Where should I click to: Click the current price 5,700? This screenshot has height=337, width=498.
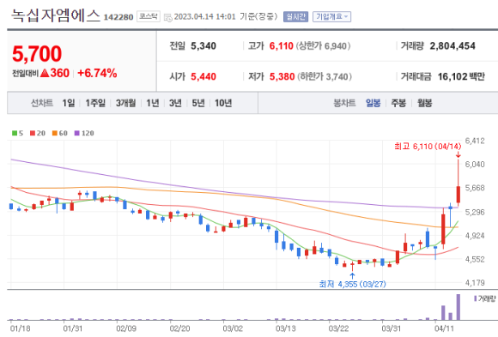point(37,54)
